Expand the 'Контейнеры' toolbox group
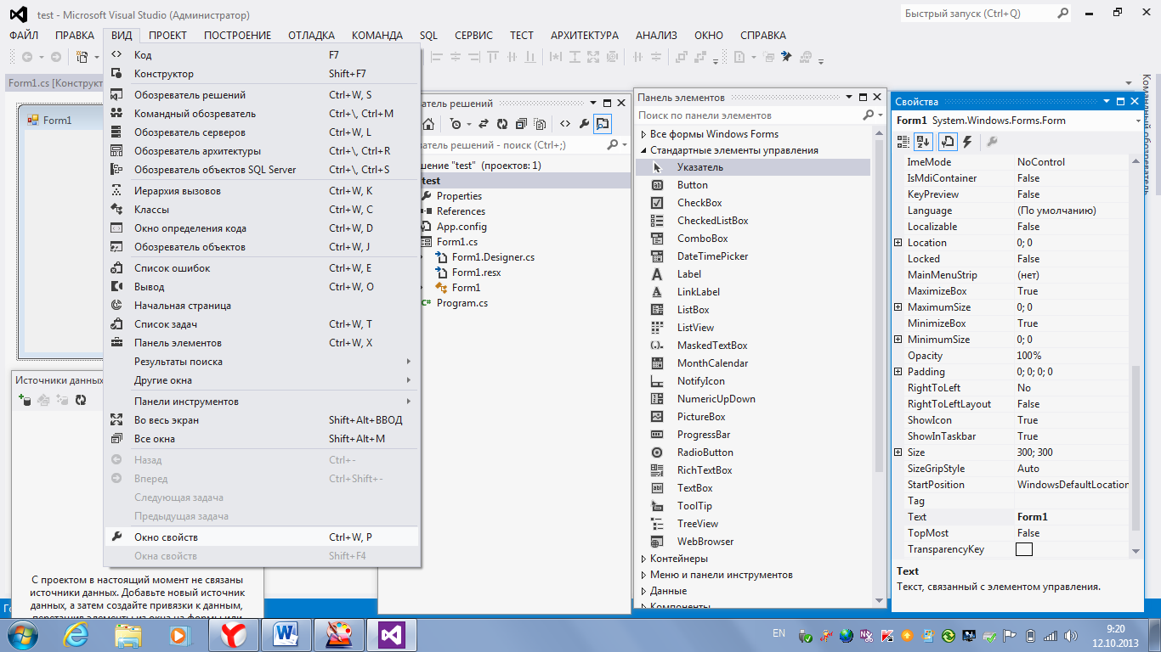The width and height of the screenshot is (1161, 652). point(643,559)
